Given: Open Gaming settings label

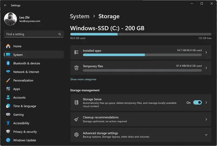Looking at the screenshot, I should click(18, 115).
